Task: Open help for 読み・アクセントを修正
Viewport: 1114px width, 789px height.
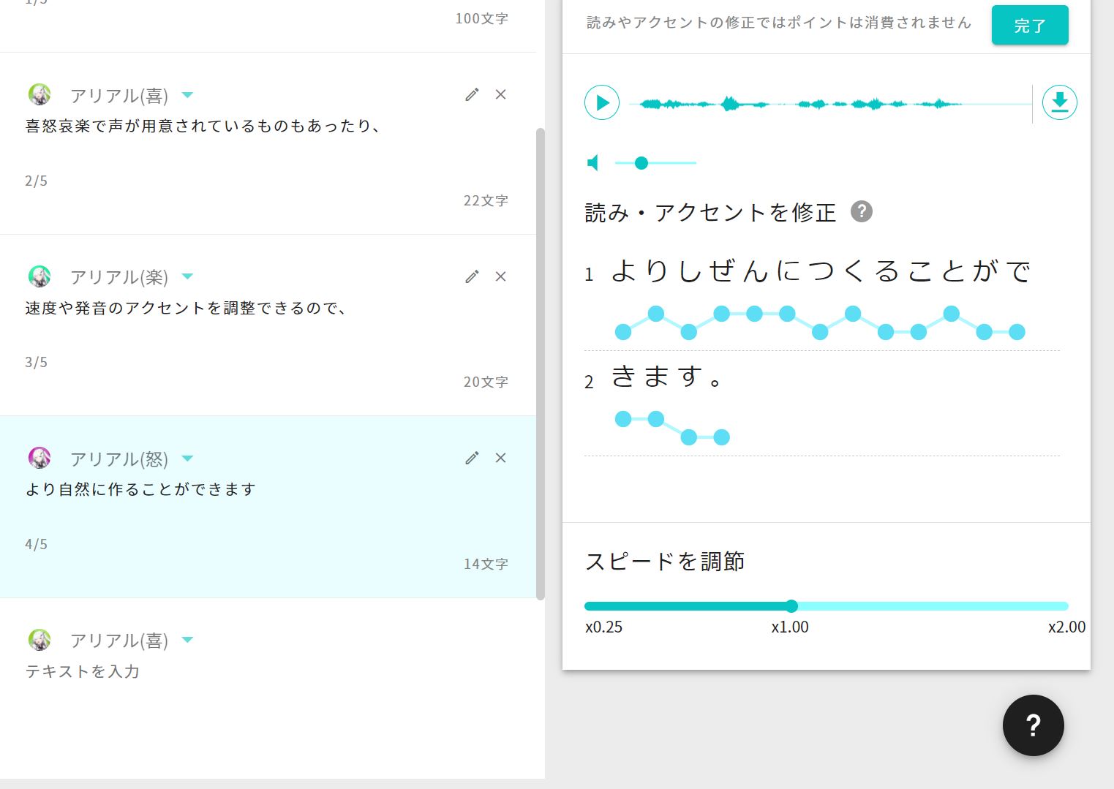Action: (862, 211)
